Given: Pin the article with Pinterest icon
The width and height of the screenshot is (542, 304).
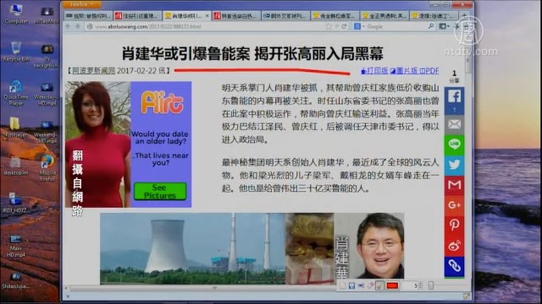Looking at the screenshot, I should pos(454,225).
